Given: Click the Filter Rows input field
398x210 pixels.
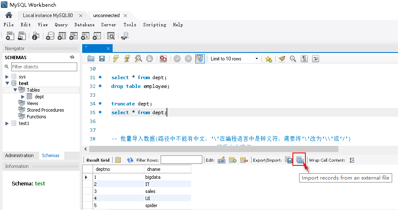Looking at the screenshot, I should click(181, 160).
